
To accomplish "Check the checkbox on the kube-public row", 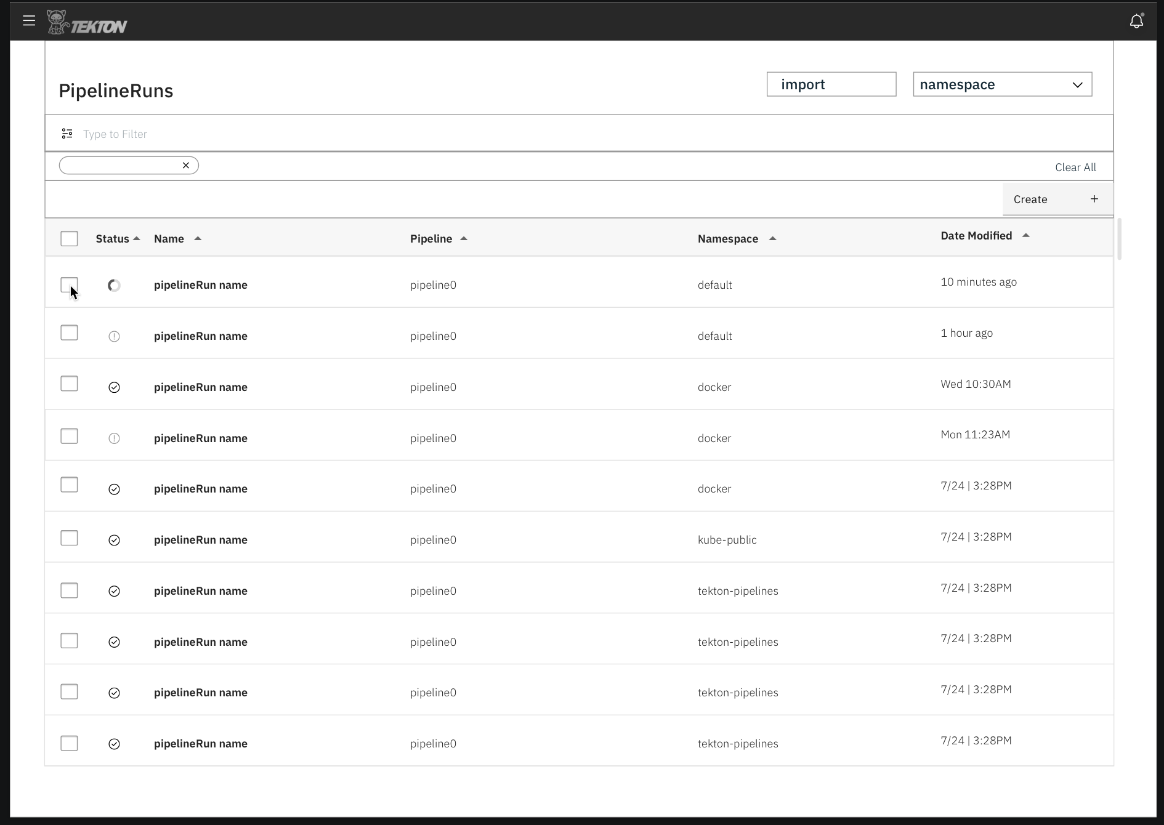I will click(x=69, y=537).
